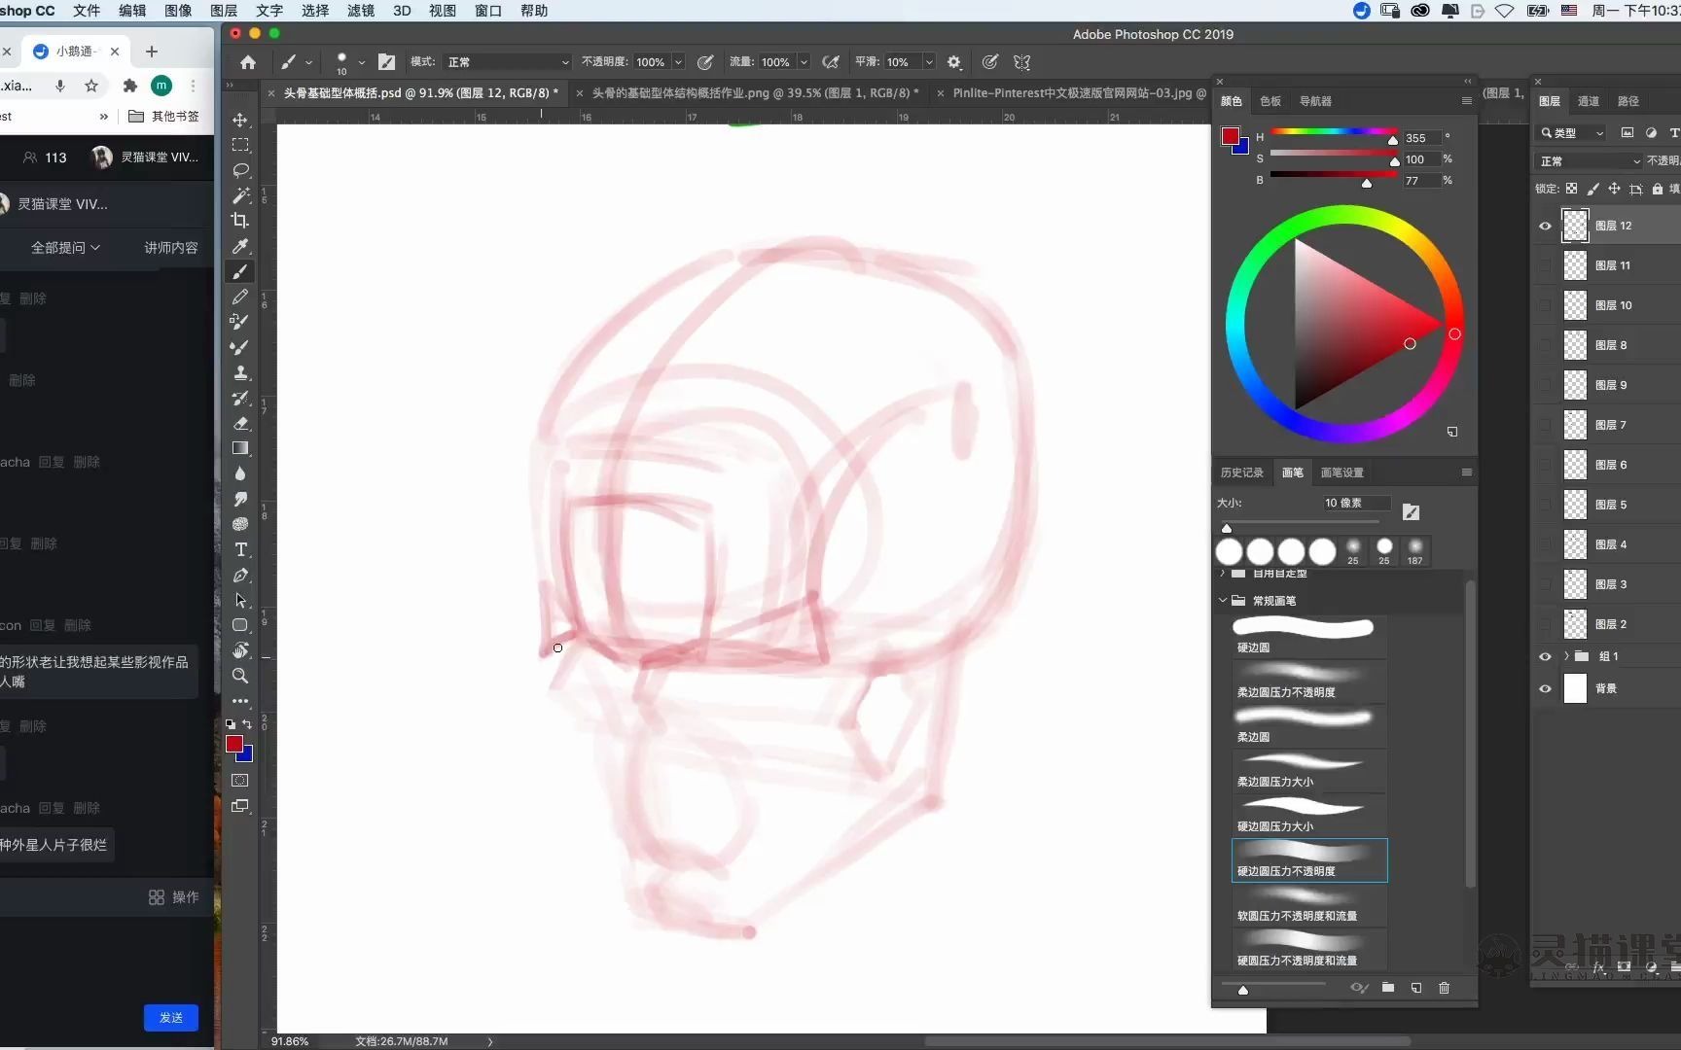1681x1050 pixels.
Task: Select the 柔边圆 brush preset
Action: tap(1309, 726)
